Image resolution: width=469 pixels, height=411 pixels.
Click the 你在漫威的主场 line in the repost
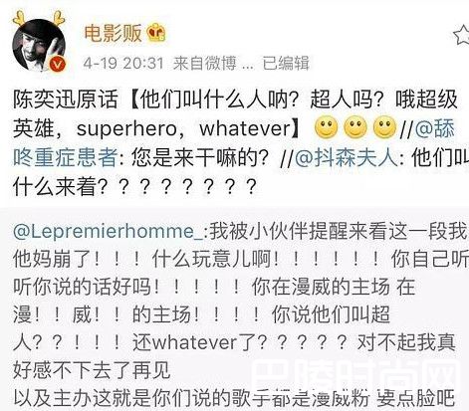click(321, 287)
